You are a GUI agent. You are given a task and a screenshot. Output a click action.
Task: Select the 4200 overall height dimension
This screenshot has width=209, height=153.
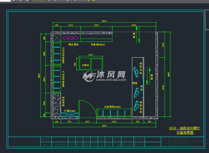coord(39,76)
